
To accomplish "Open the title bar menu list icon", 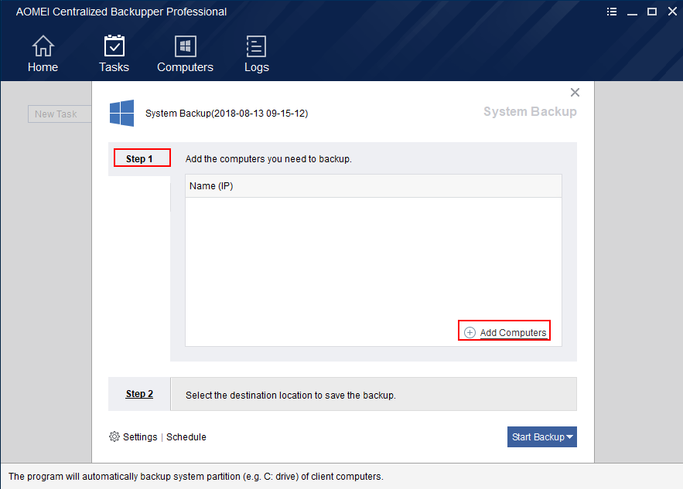I will (x=612, y=12).
